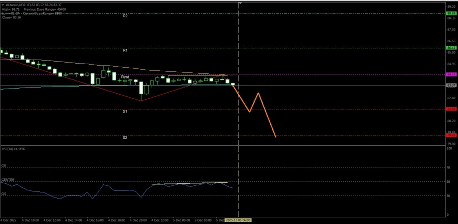This screenshot has width=458, height=224.
Task: Select the S2 support level label
Action: [x=125, y=138]
